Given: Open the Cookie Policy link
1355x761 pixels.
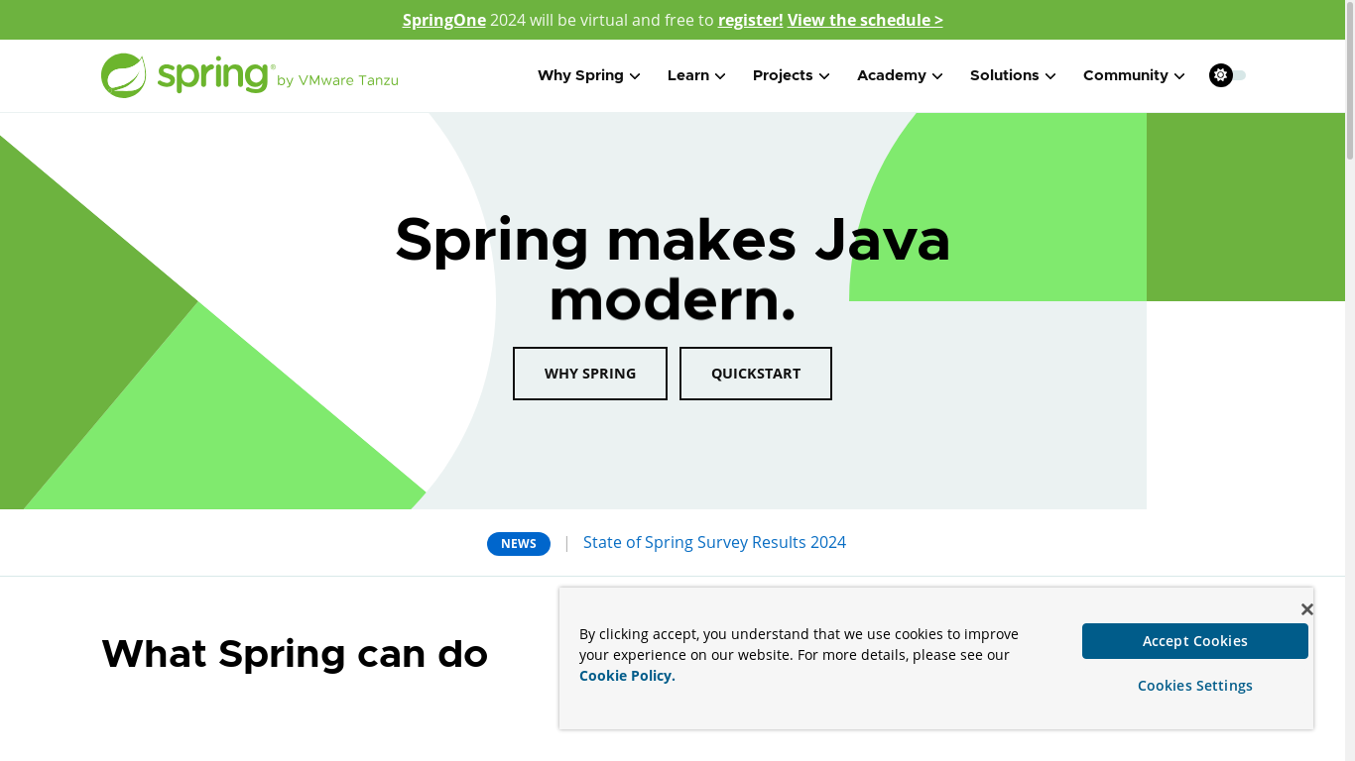Looking at the screenshot, I should pyautogui.click(x=627, y=676).
